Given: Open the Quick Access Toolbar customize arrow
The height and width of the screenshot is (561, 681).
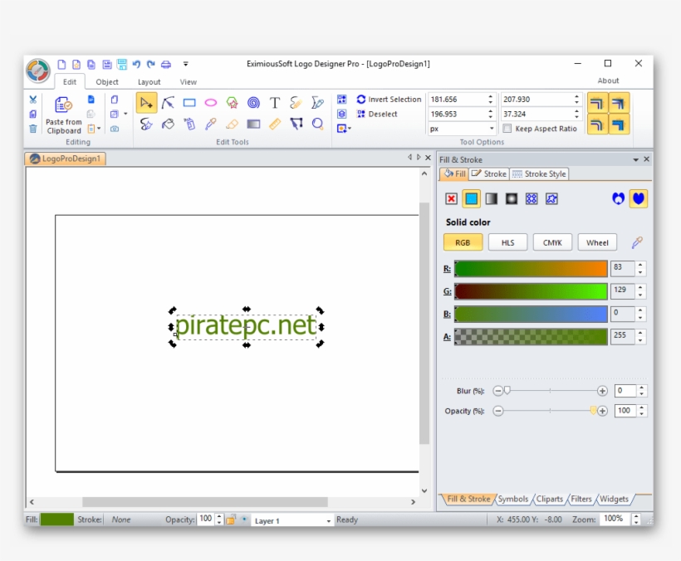Looking at the screenshot, I should pyautogui.click(x=186, y=64).
